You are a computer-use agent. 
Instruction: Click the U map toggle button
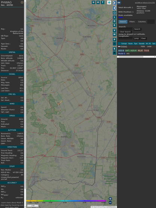click(93, 2)
